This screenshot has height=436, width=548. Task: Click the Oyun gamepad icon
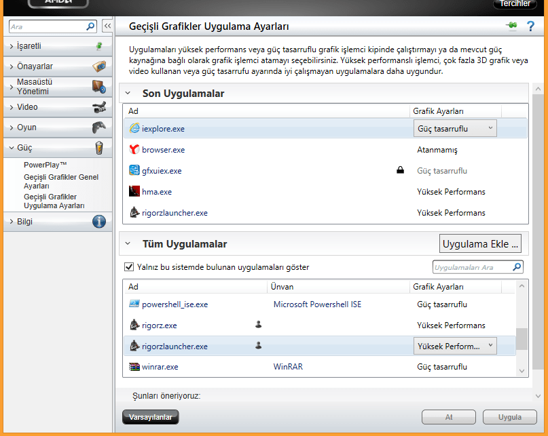coord(99,127)
